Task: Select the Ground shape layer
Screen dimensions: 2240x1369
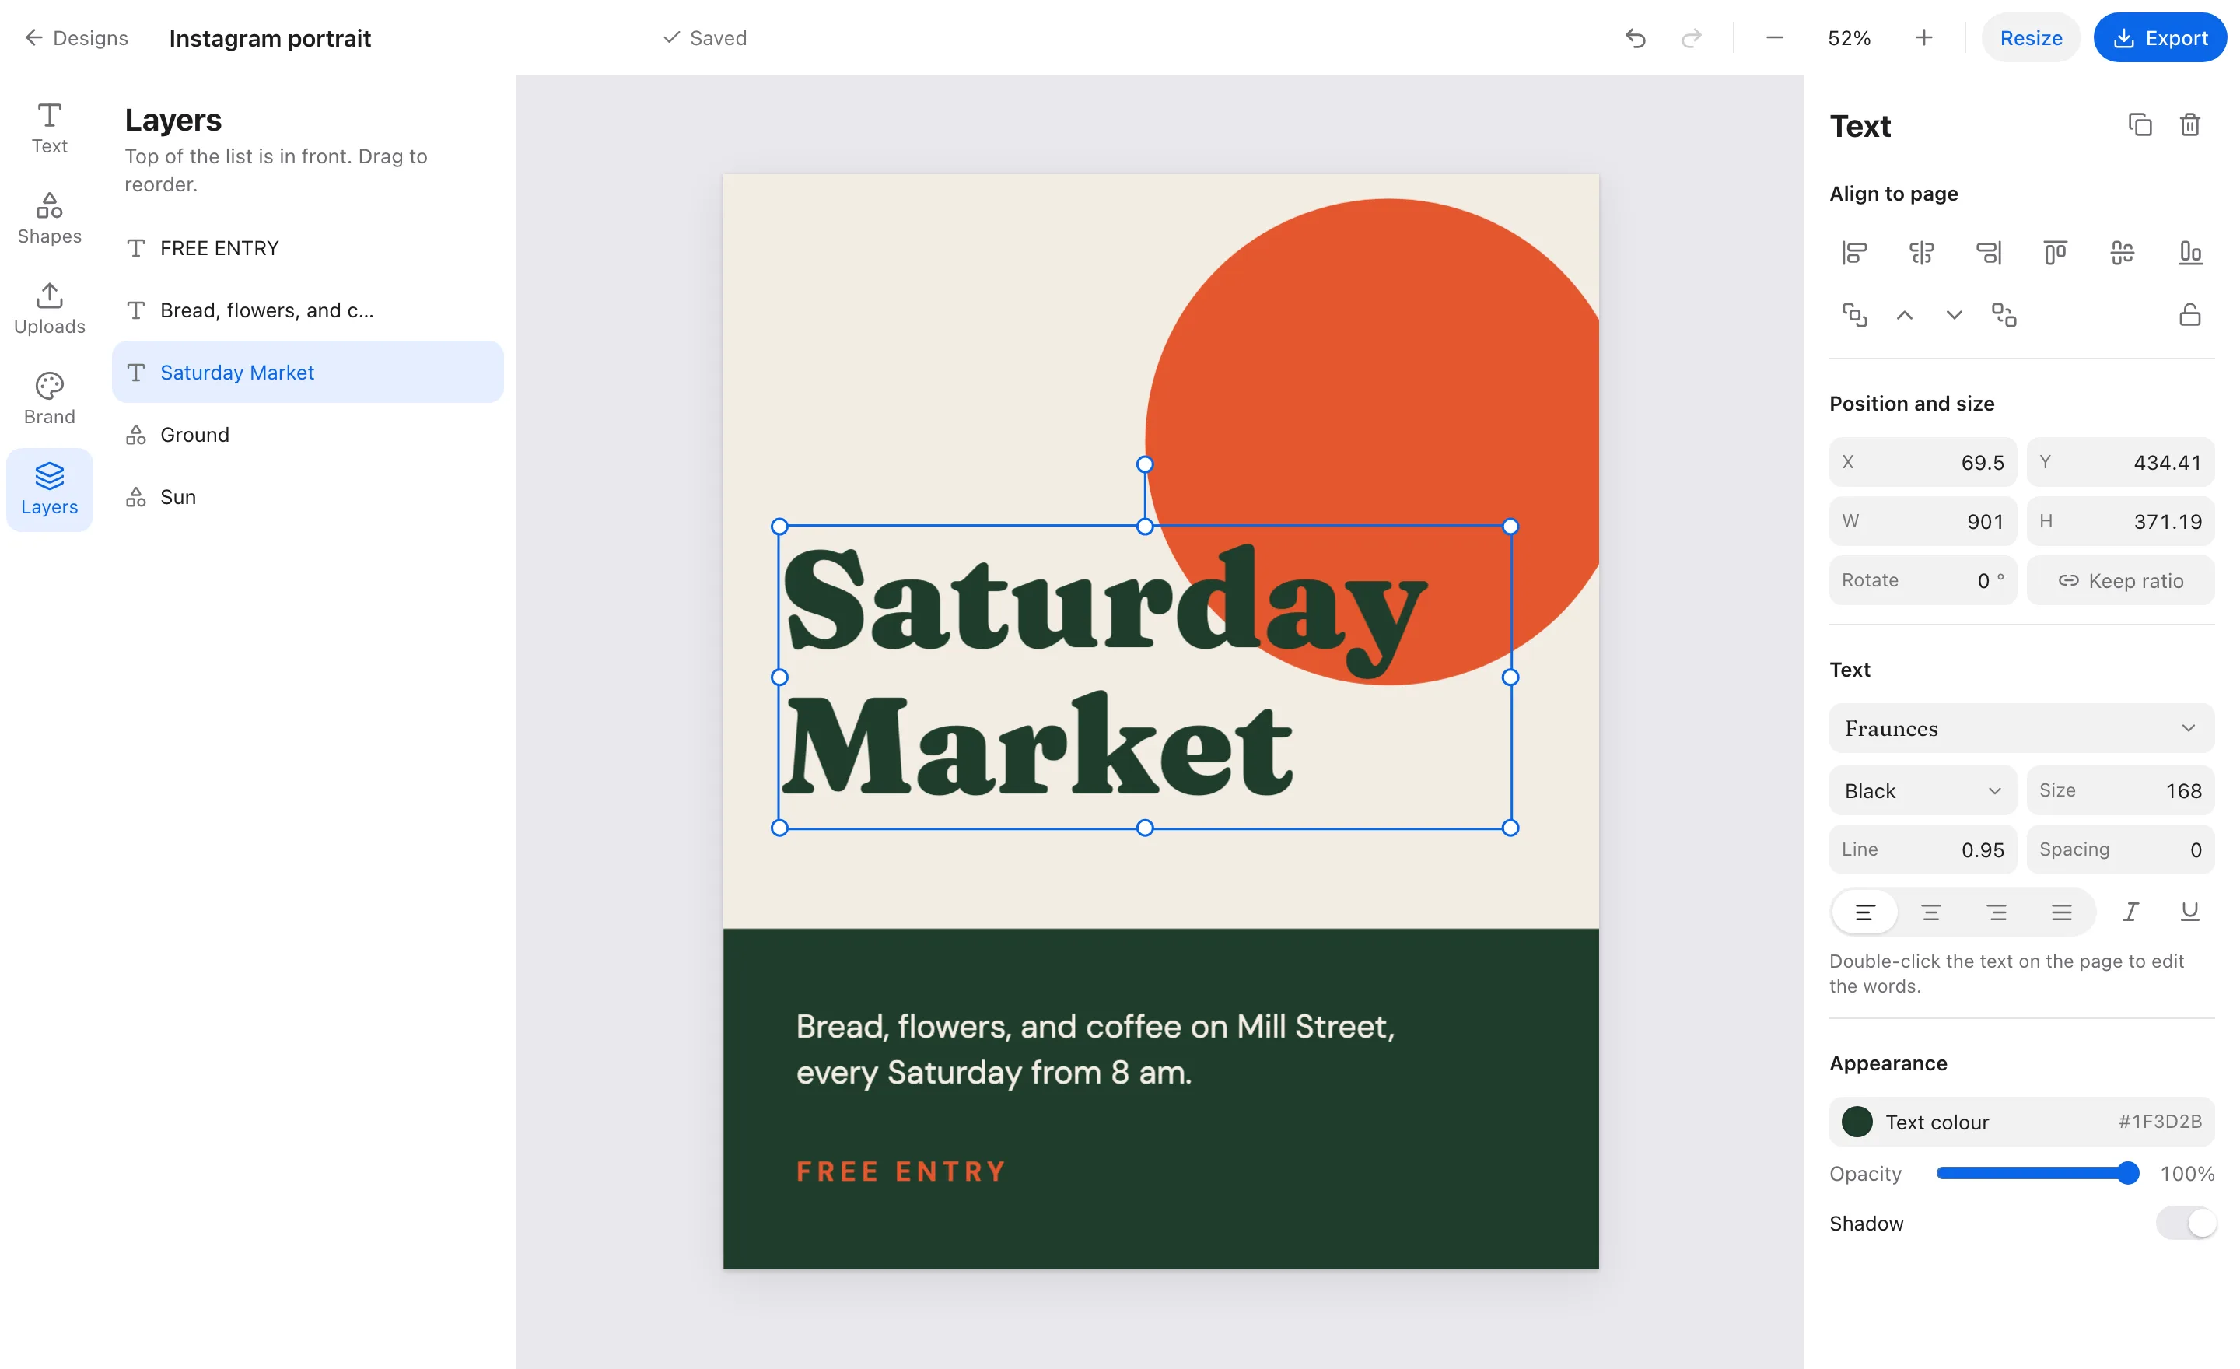Action: (307, 435)
